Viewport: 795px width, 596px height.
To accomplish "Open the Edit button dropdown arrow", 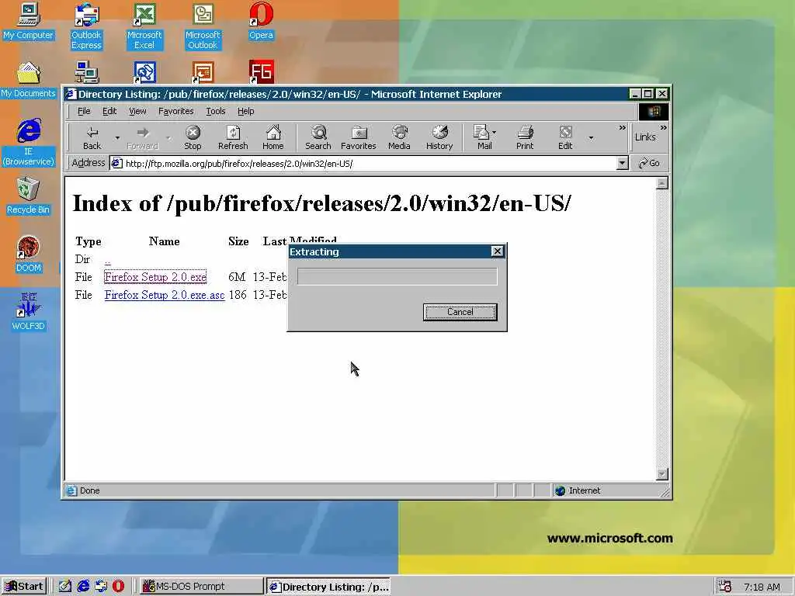I will pos(591,138).
